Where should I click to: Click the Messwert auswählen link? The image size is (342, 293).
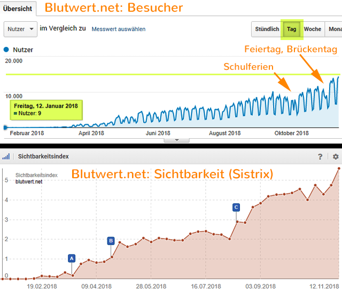[x=118, y=29]
